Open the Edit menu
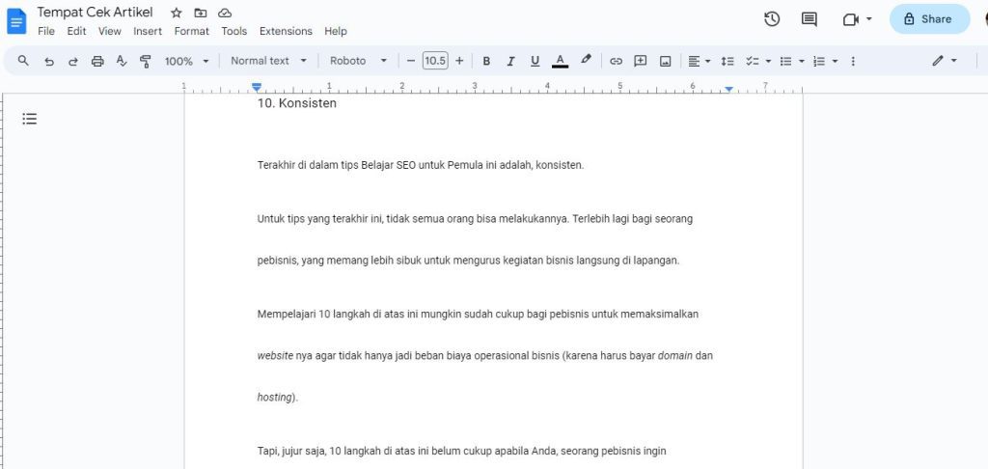This screenshot has width=988, height=469. [x=76, y=31]
